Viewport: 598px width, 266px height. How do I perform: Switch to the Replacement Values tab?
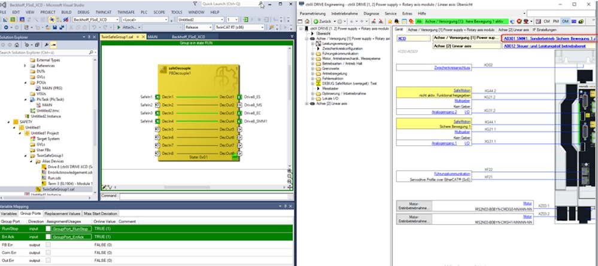point(62,213)
